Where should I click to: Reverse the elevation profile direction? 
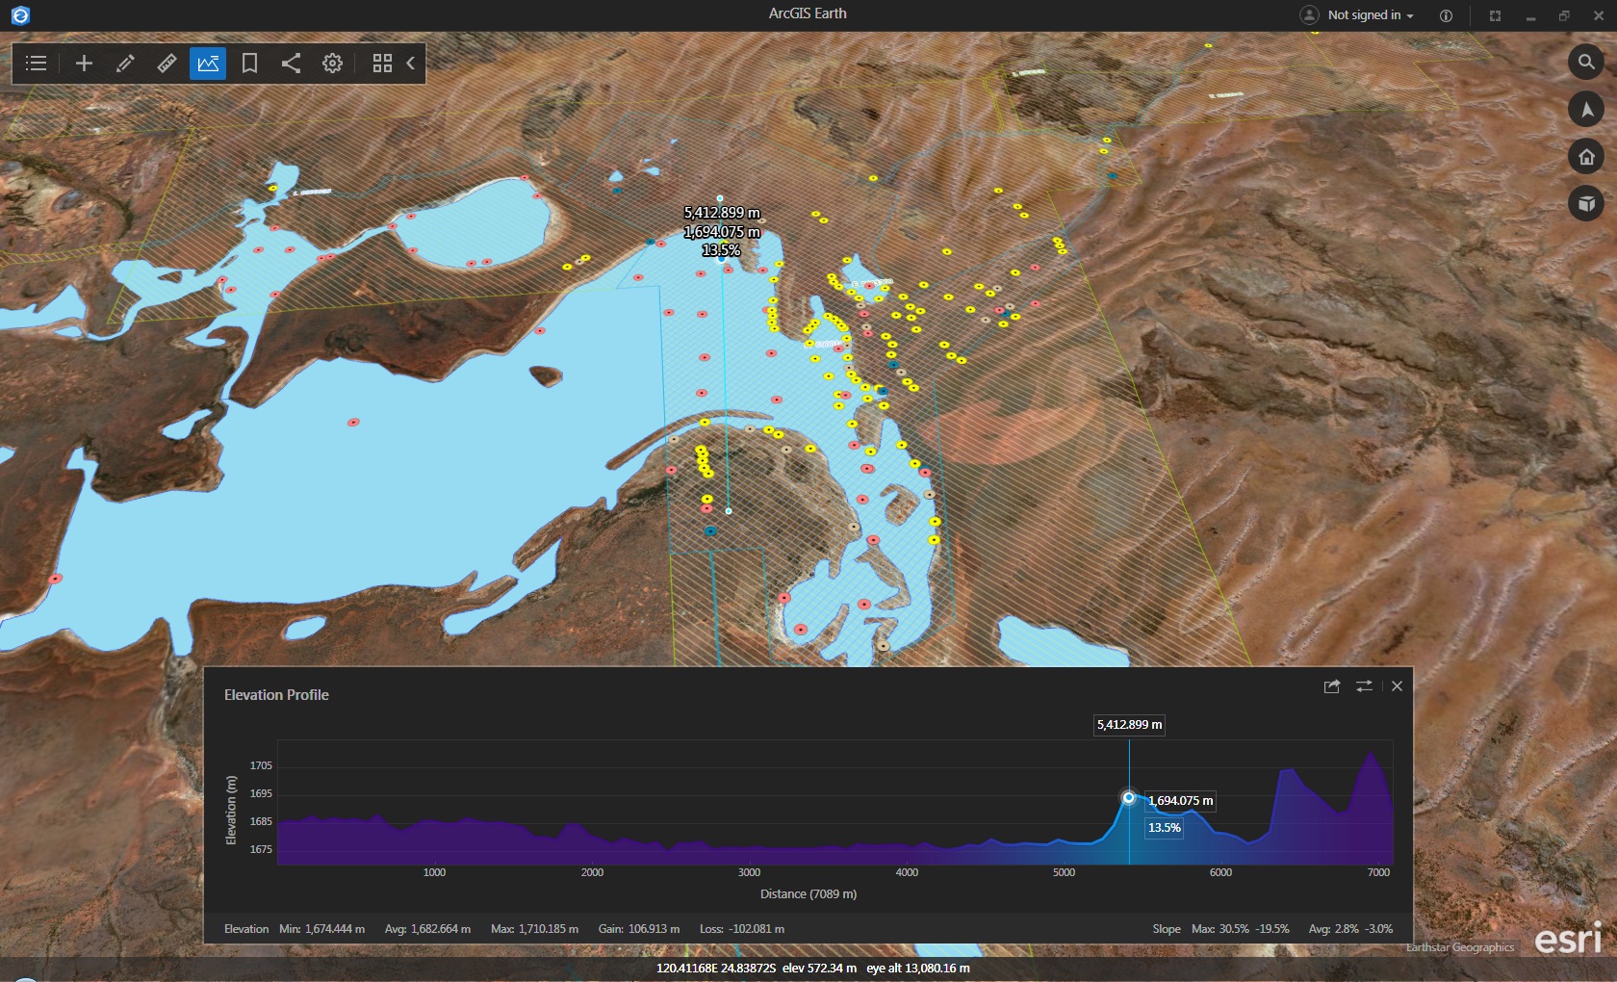click(x=1364, y=686)
